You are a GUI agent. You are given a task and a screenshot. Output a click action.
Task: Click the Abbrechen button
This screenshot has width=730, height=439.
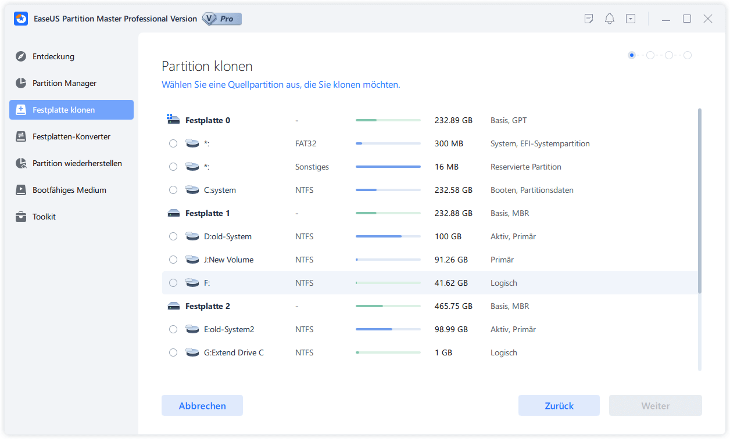click(x=202, y=406)
